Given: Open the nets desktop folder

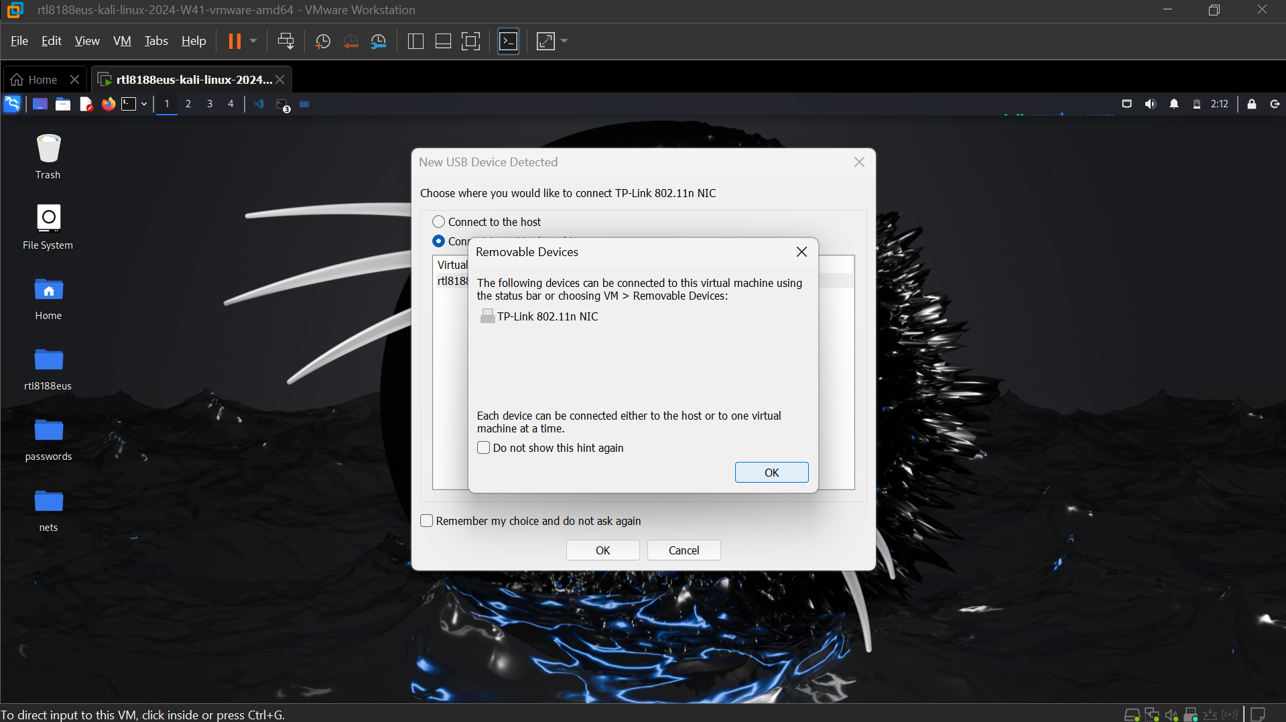Looking at the screenshot, I should point(48,510).
